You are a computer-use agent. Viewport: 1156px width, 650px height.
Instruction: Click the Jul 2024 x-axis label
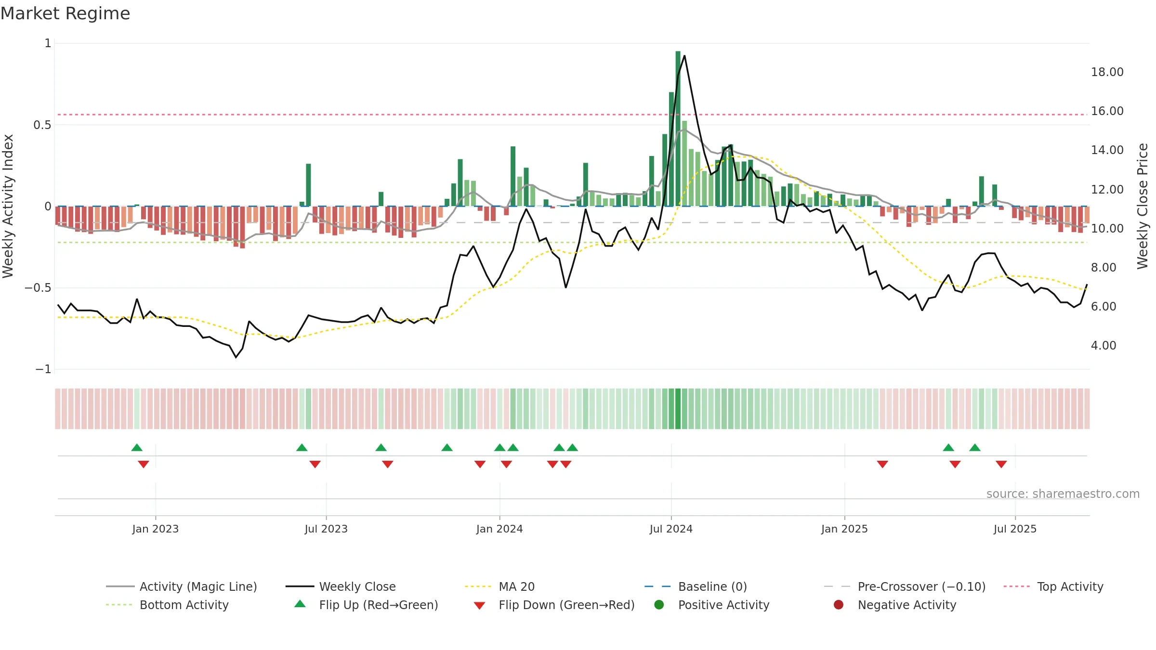pyautogui.click(x=671, y=529)
